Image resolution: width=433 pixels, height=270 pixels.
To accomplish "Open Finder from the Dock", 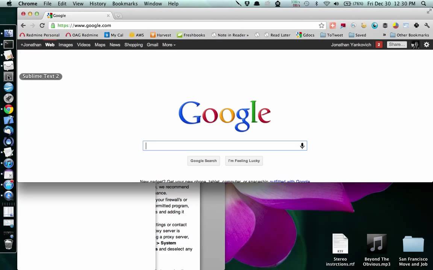I will [9, 33].
